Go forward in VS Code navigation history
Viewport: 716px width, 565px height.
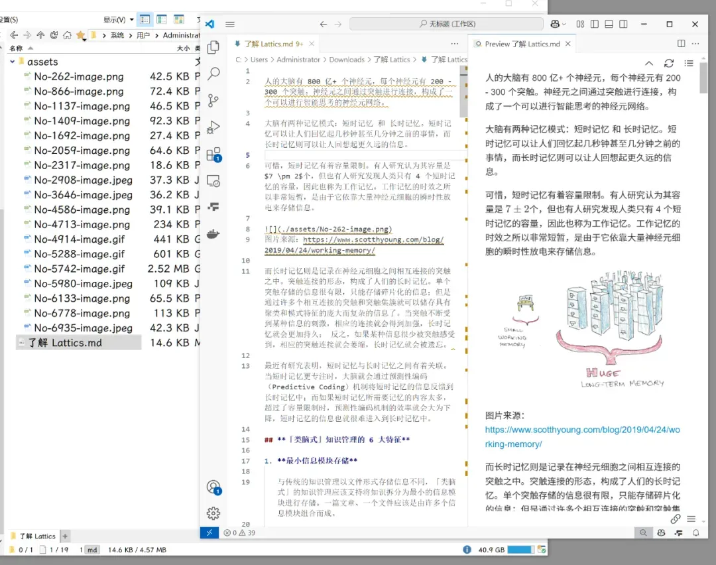[x=338, y=25]
